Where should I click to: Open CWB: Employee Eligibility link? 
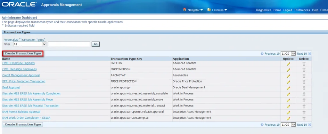point(18,63)
